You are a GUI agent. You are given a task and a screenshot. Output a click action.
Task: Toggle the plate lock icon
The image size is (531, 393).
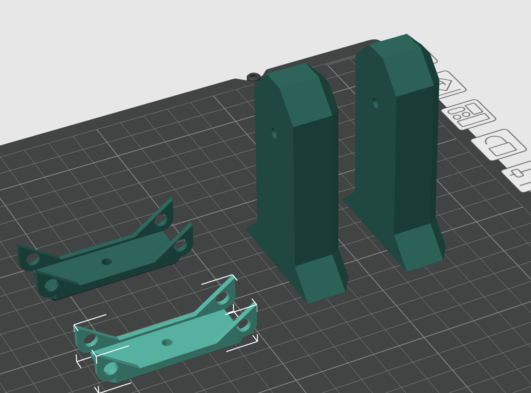pos(499,145)
